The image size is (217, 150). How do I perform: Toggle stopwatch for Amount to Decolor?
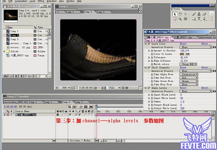click(x=152, y=51)
